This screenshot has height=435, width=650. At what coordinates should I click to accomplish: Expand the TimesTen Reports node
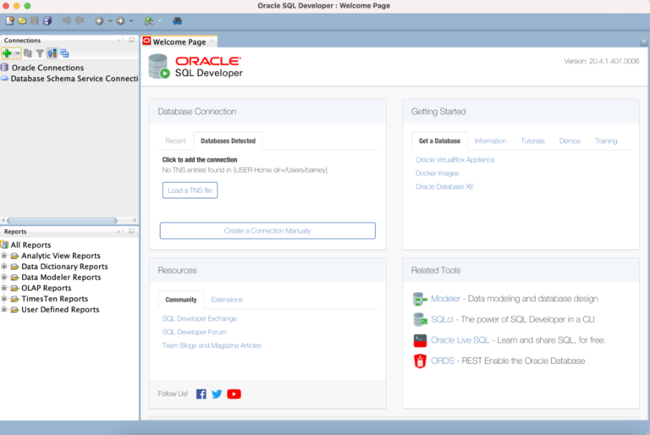tap(4, 299)
